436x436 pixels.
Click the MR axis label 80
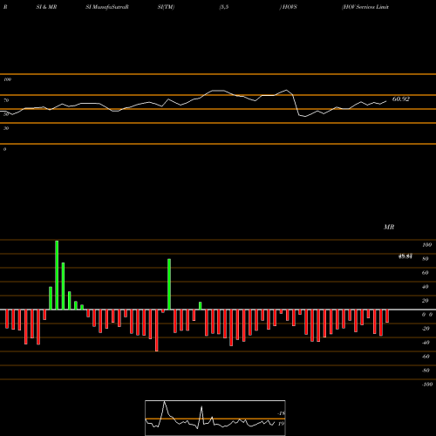426,259
